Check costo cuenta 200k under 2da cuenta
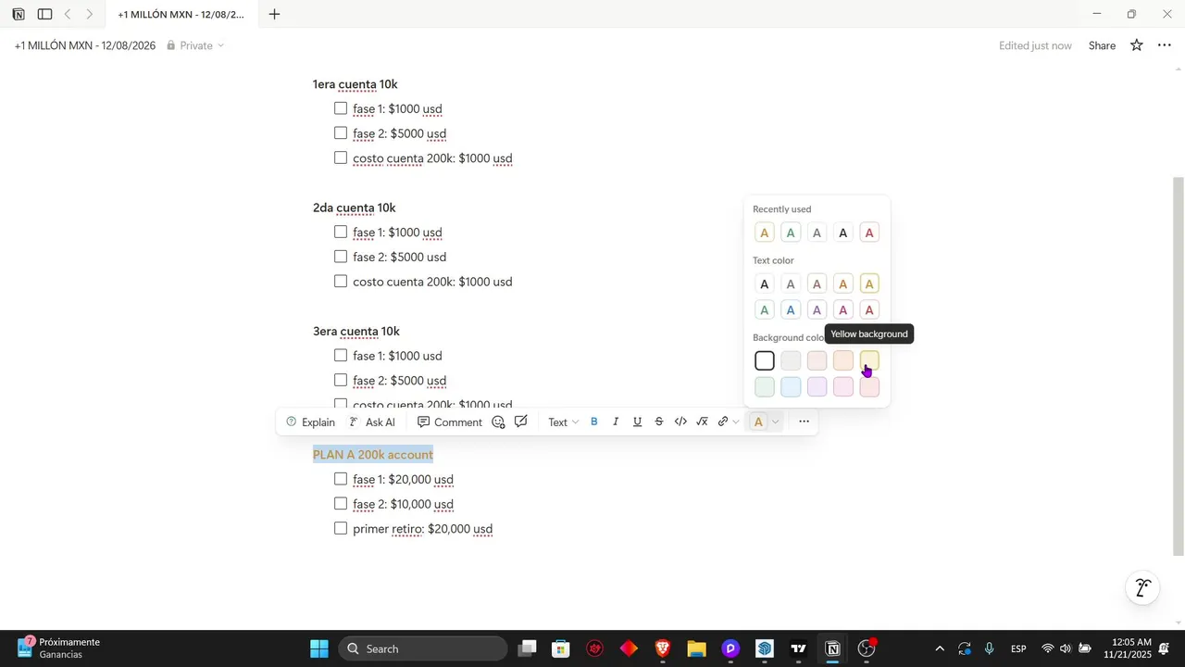The width and height of the screenshot is (1185, 667). click(341, 281)
